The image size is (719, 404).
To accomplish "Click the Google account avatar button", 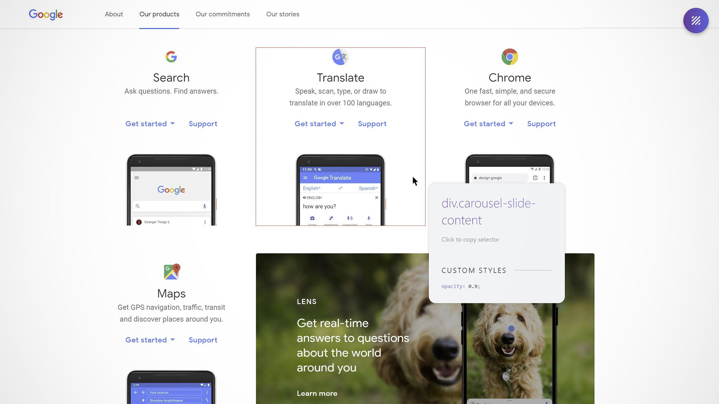I will point(697,21).
